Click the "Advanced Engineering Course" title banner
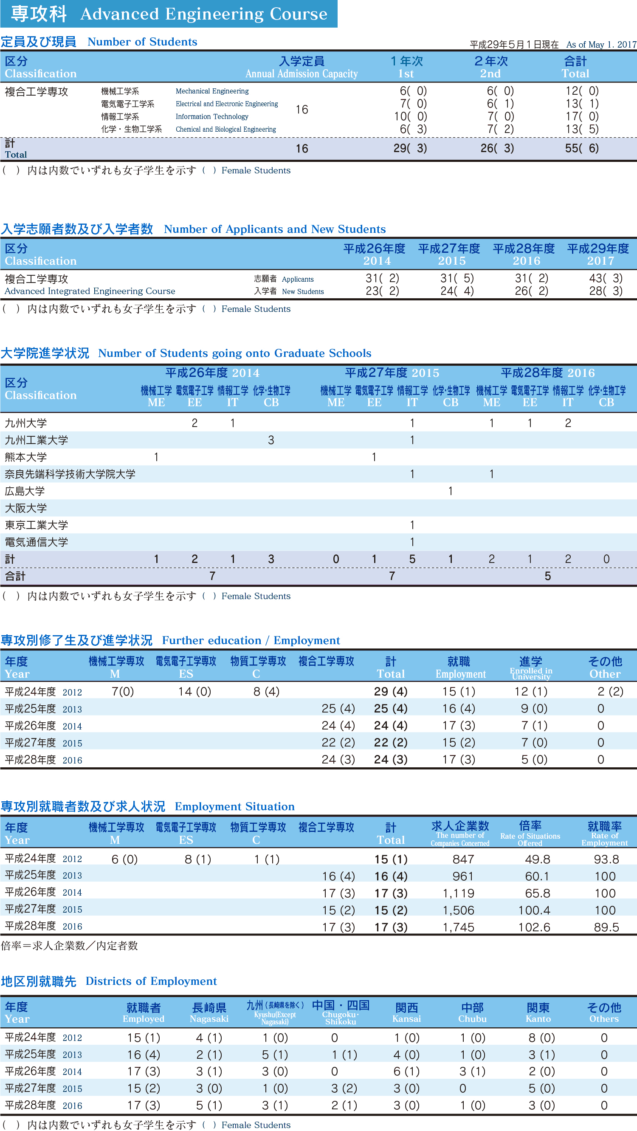The height and width of the screenshot is (1131, 637). click(x=169, y=14)
